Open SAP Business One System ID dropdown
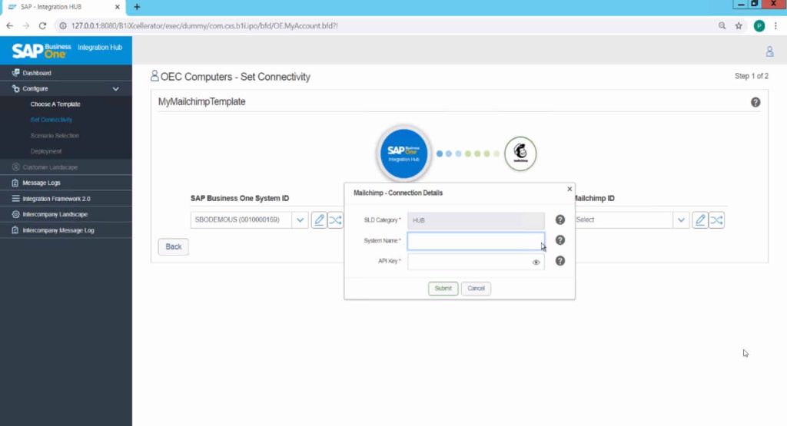Image resolution: width=787 pixels, height=426 pixels. [x=301, y=220]
